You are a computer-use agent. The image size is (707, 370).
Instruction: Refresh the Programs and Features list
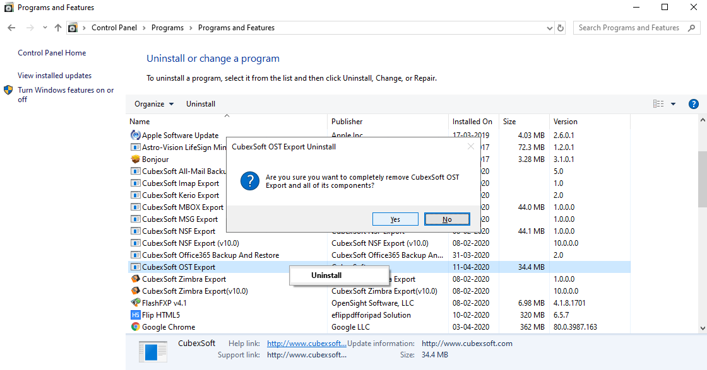click(561, 28)
